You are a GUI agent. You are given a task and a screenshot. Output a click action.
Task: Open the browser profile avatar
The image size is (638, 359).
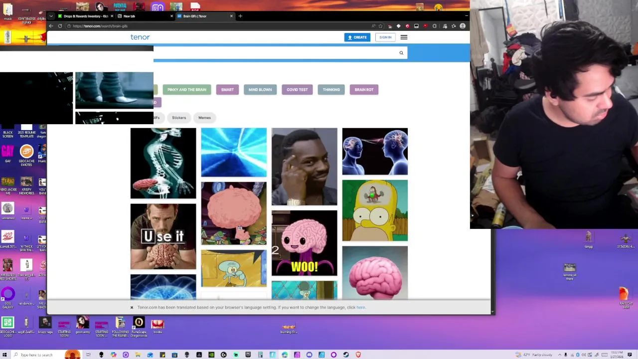[463, 26]
